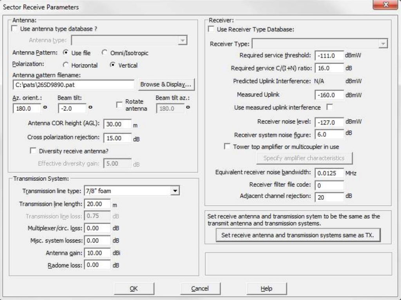This screenshot has width=401, height=300.
Task: Open Help for this dialog
Action: pyautogui.click(x=266, y=288)
